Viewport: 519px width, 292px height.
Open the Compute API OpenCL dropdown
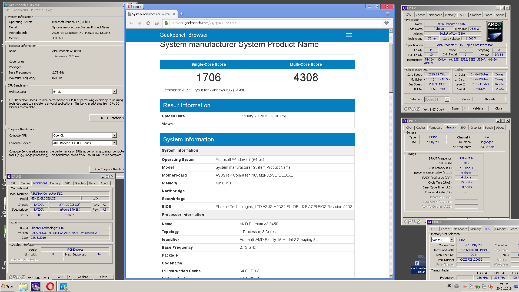[x=114, y=135]
